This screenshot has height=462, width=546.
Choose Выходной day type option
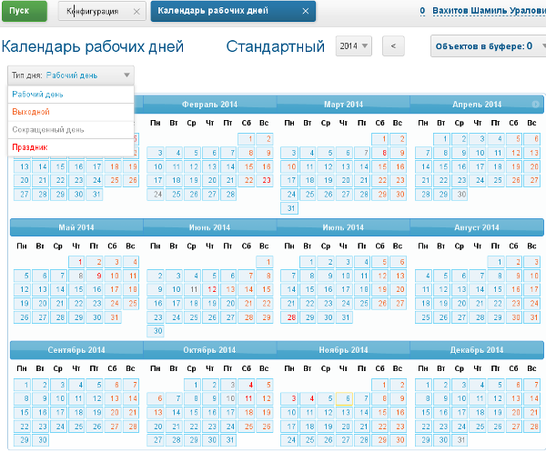31,111
